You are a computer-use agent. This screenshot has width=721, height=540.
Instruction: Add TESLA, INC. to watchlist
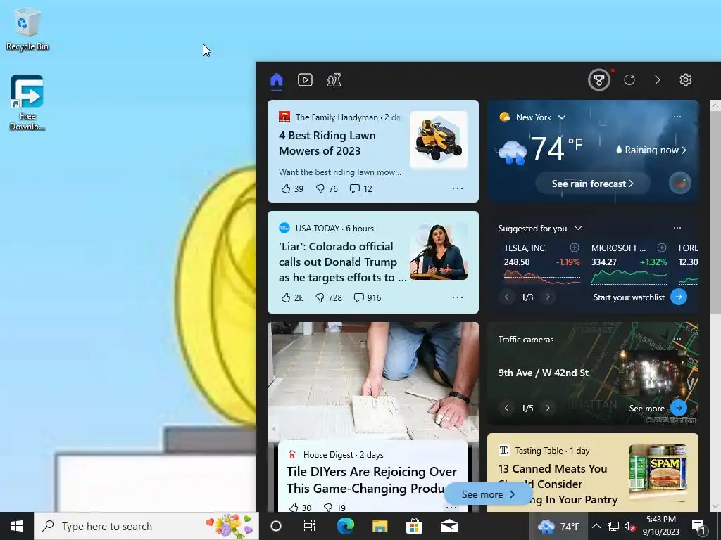575,247
